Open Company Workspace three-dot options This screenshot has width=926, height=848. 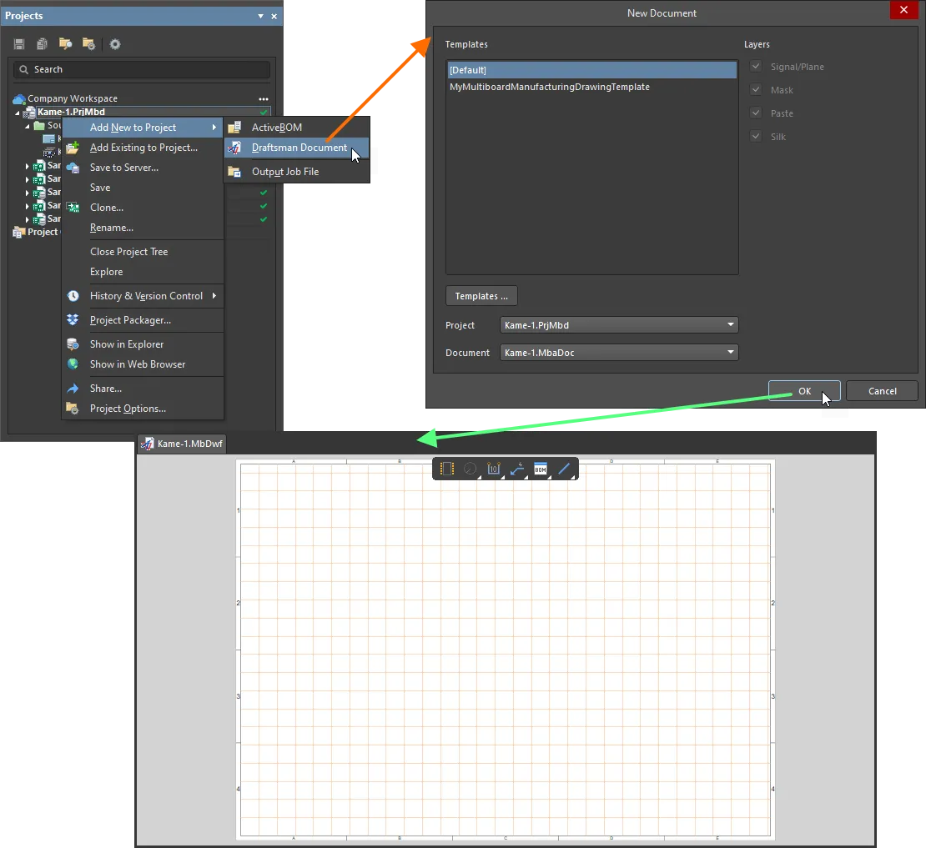pyautogui.click(x=264, y=99)
